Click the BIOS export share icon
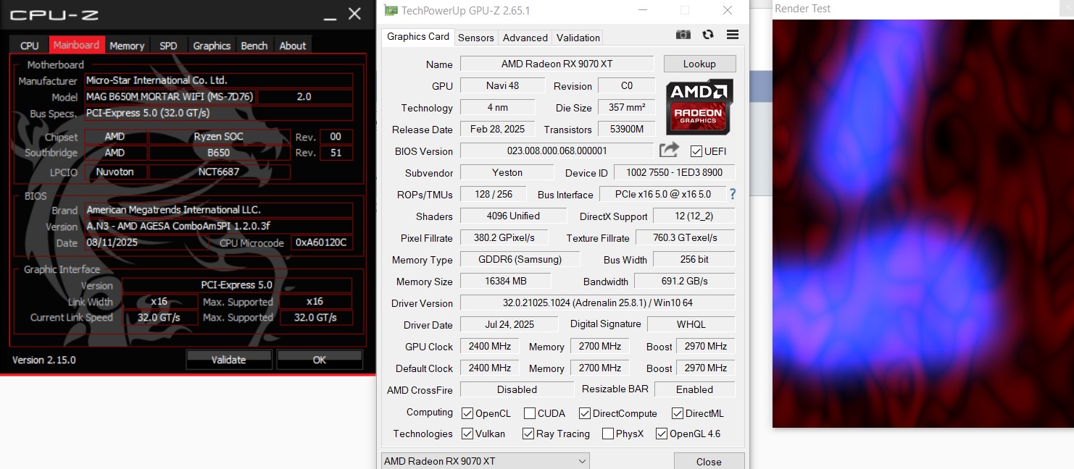This screenshot has height=469, width=1074. [x=669, y=150]
